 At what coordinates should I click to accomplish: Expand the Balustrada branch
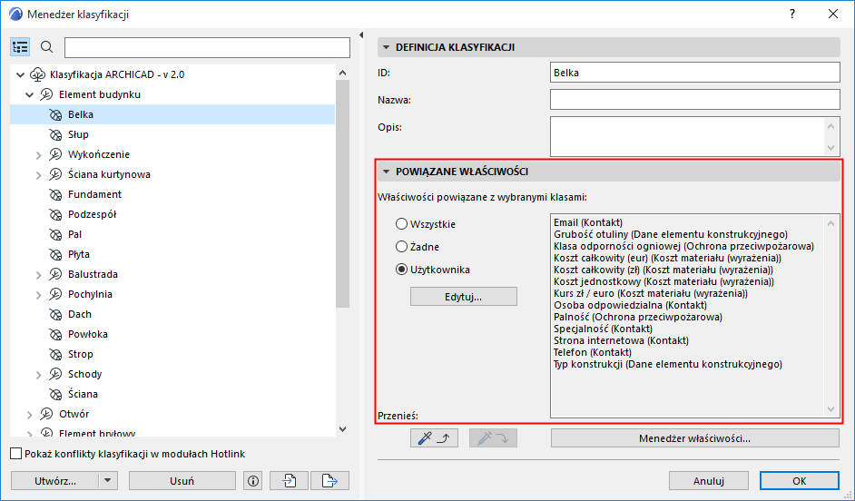click(x=39, y=275)
